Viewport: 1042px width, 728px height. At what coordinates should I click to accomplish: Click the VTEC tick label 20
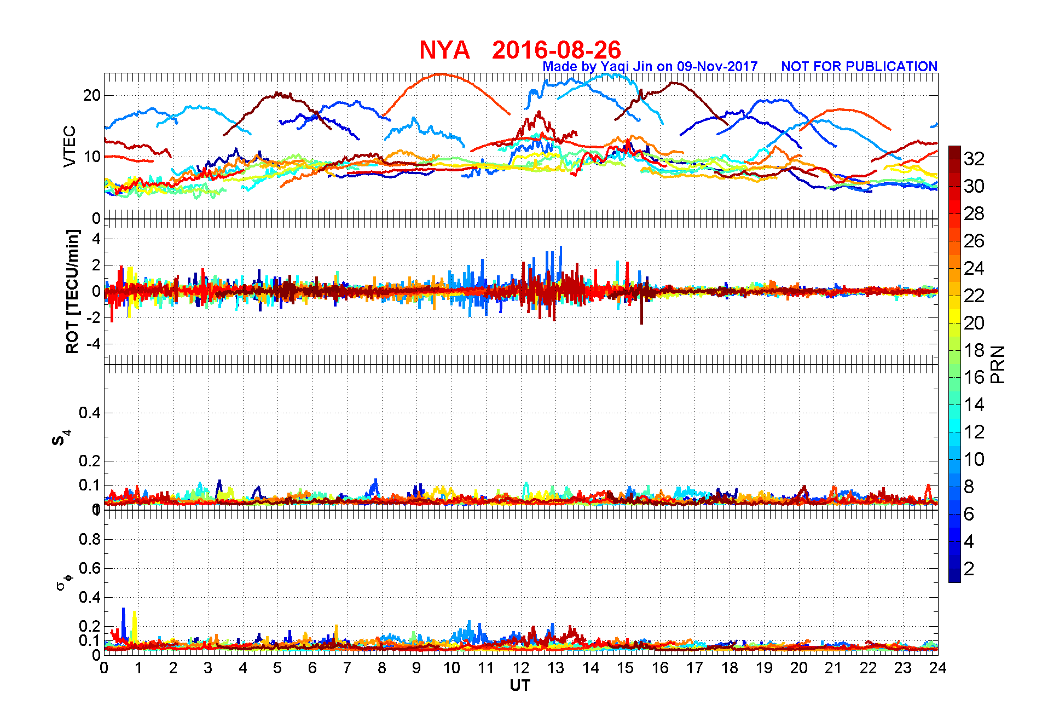point(92,95)
